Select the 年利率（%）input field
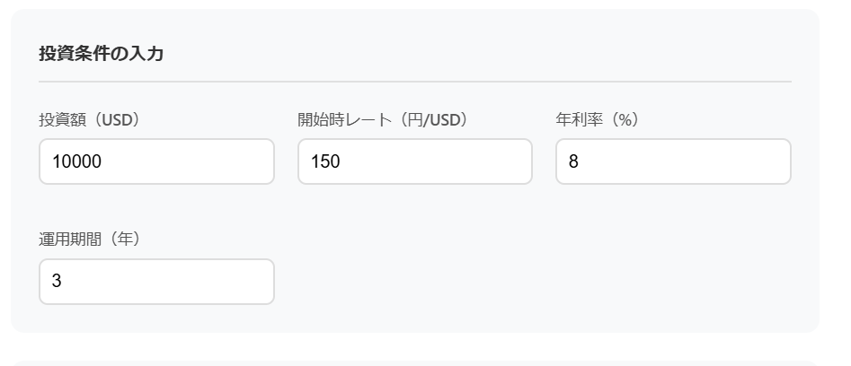This screenshot has width=851, height=366. [x=673, y=161]
